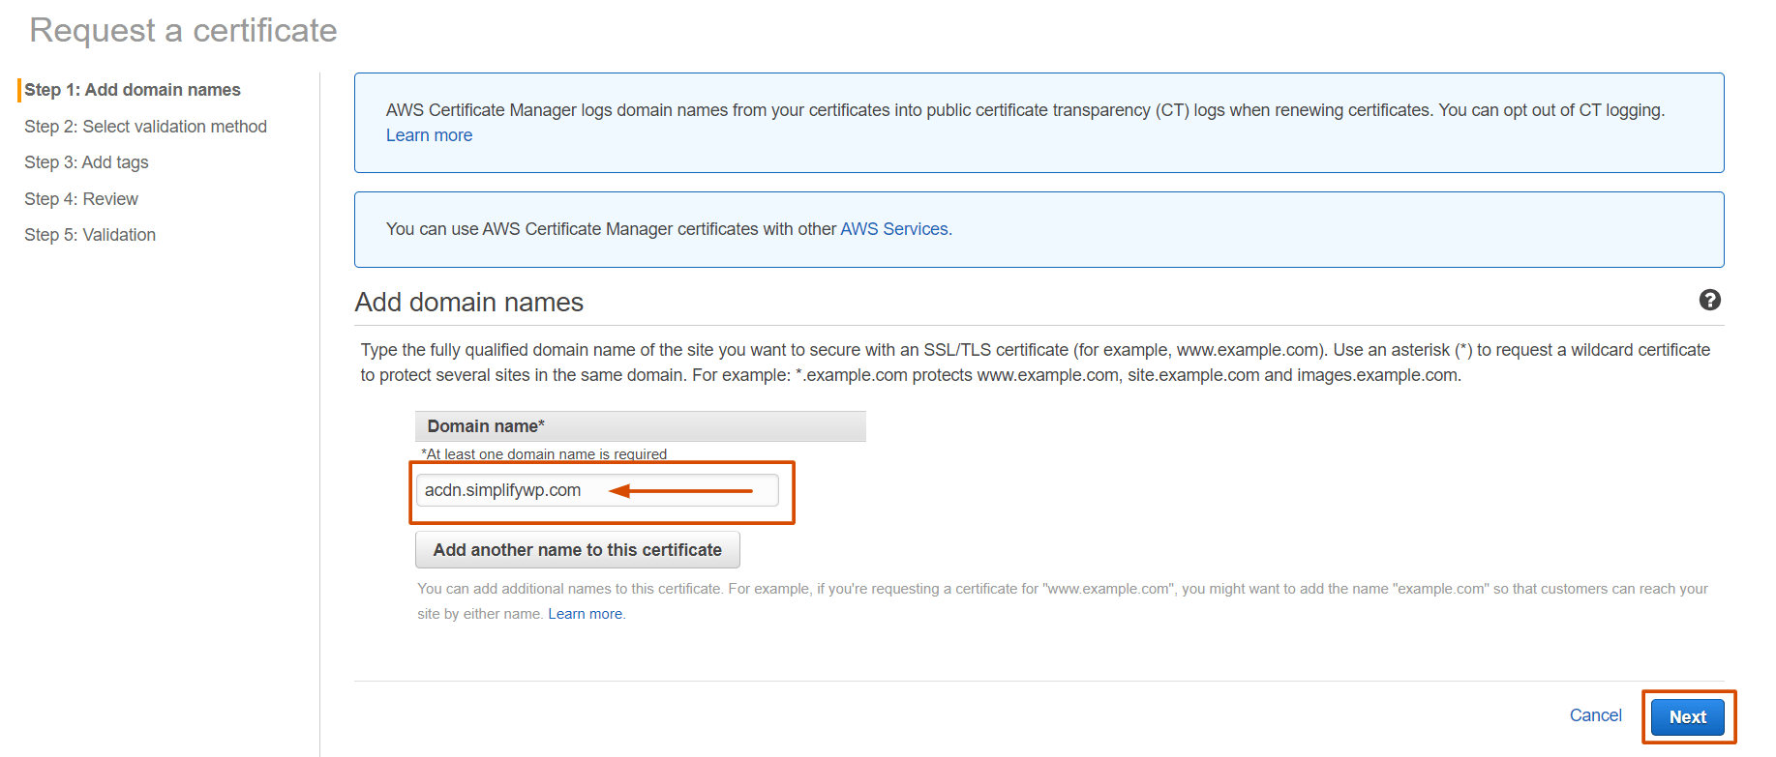Click the Add domain names section heading

point(469,303)
